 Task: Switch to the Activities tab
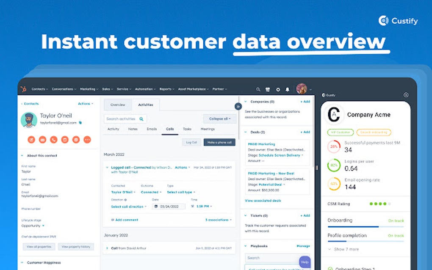(x=145, y=105)
